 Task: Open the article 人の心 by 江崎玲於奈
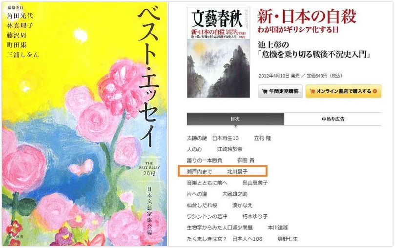tap(214, 149)
